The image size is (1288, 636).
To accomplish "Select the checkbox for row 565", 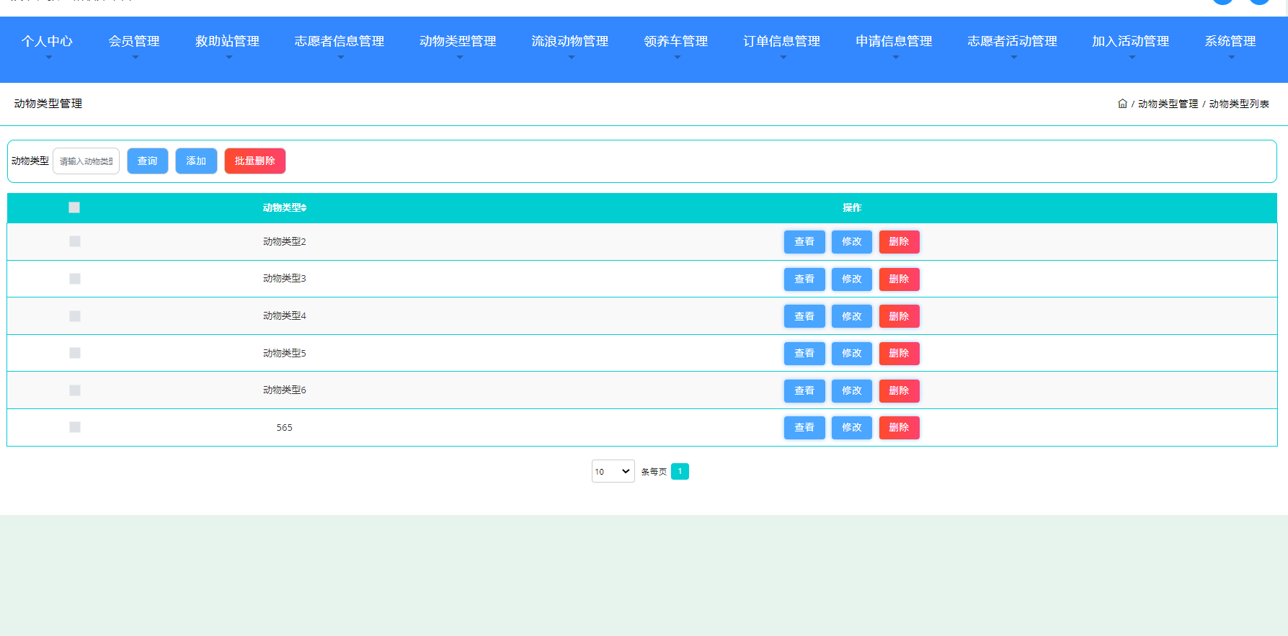I will tap(75, 427).
